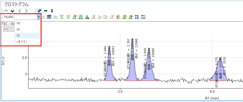Image resolution: width=243 pixels, height=102 pixels.
Task: Click green peak with orange info badge
Action: (x=75, y=17)
